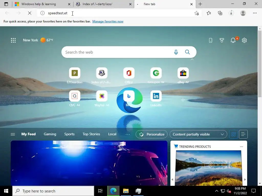Open the police lights news story thumbnail
This screenshot has width=262, height=196.
pyautogui.click(x=89, y=163)
